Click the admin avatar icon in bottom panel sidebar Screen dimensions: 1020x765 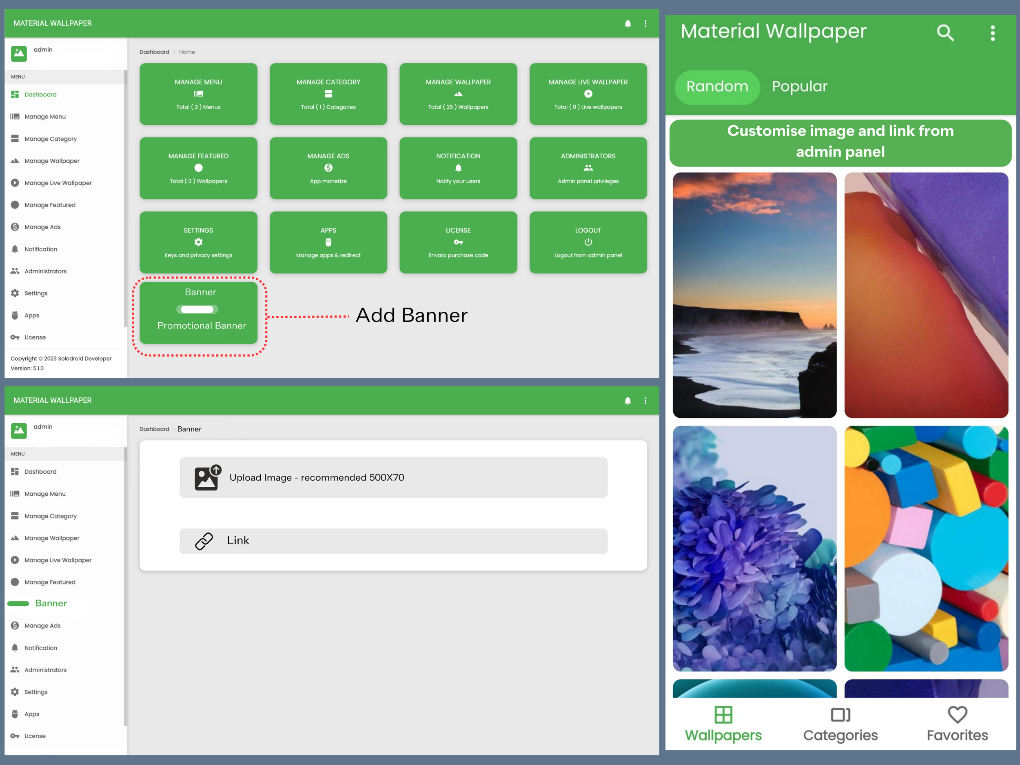point(19,431)
